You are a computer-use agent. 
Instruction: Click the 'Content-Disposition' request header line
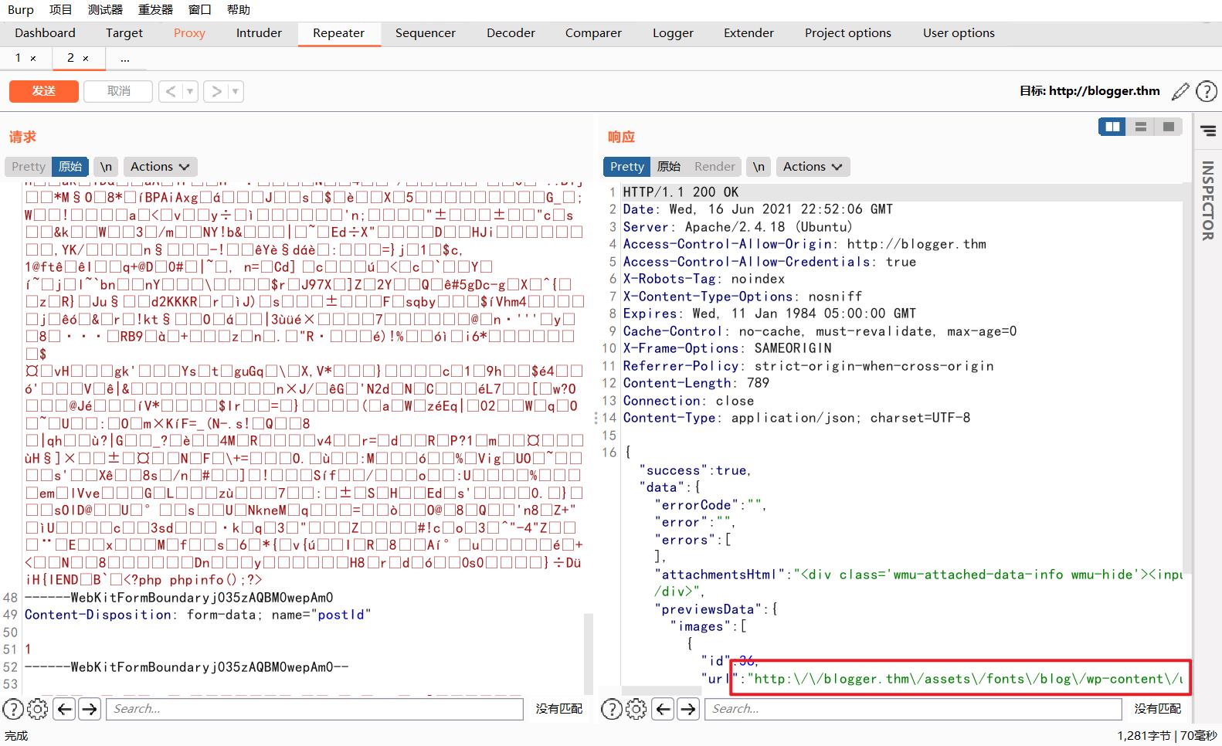pyautogui.click(x=198, y=615)
